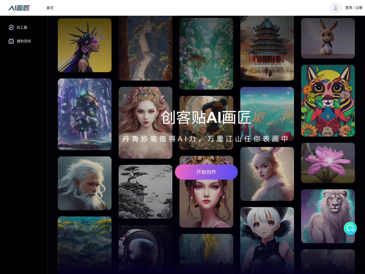The width and height of the screenshot is (365, 274).
Task: Open the 我的空间 sidebar label
Action: click(x=24, y=41)
